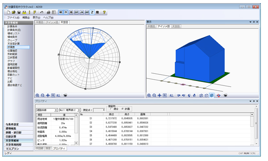This screenshot has width=268, height=161.
Task: Zoom out on the isometric 3D view
Action: 154,95
